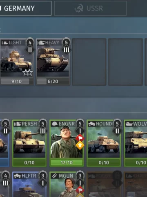Tap the yellow upgrade arrow on ENGNR
This screenshot has height=197, width=147.
[x=80, y=145]
